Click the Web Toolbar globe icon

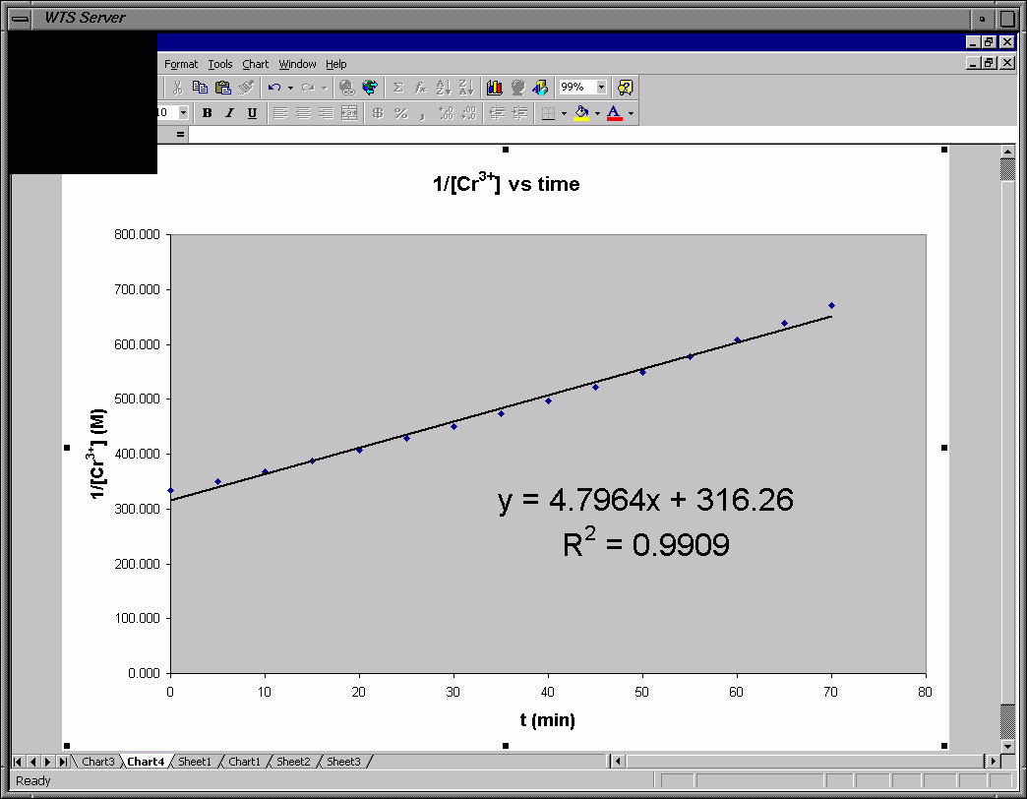(x=370, y=88)
